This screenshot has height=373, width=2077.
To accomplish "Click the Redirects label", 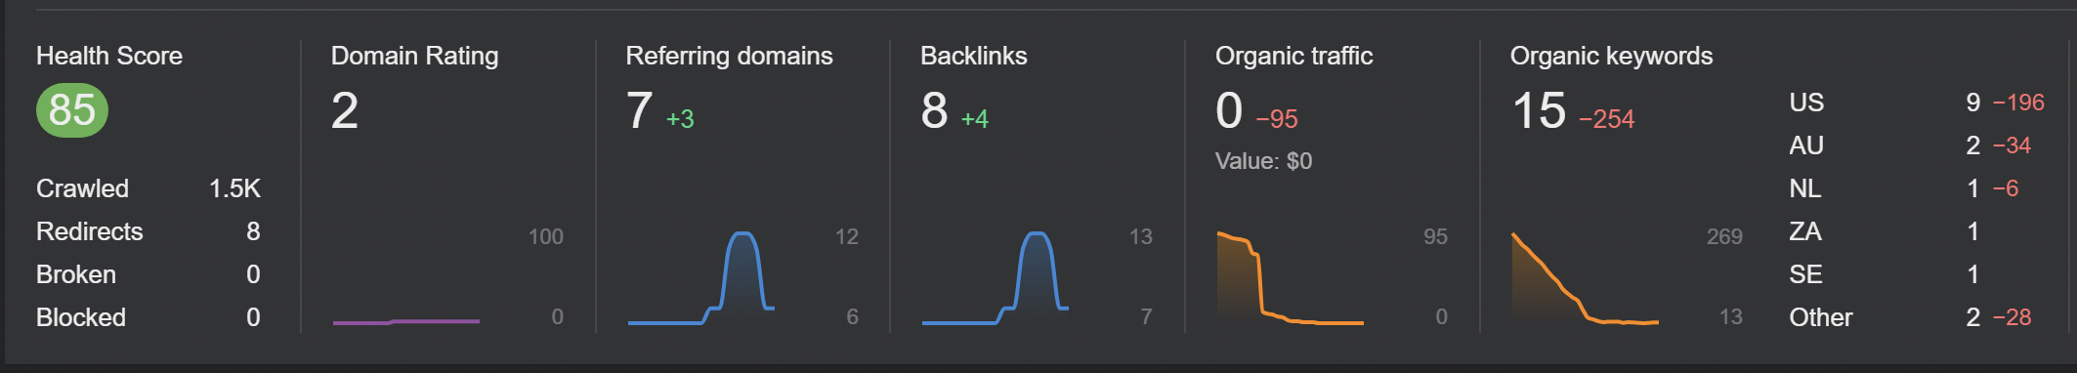I will pos(89,231).
